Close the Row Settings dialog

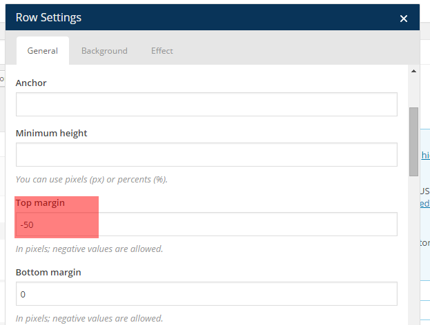click(x=404, y=19)
